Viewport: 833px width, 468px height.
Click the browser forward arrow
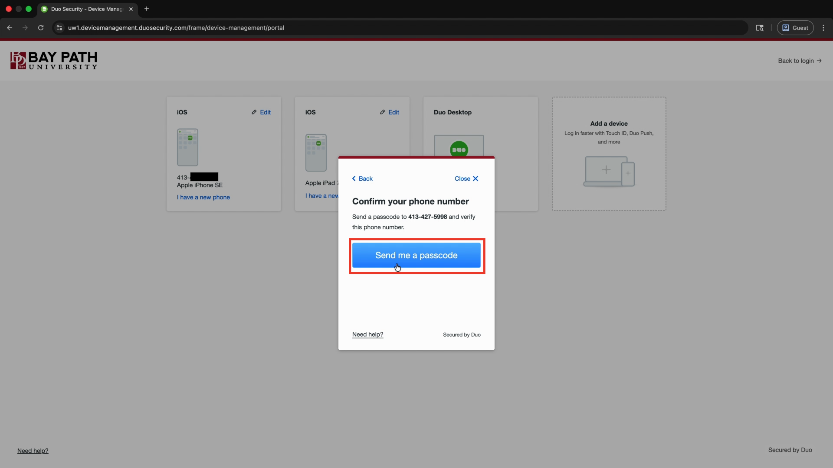25,28
